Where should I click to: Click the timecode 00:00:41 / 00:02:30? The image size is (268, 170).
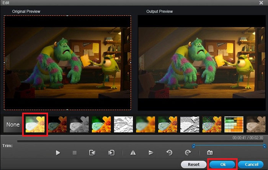(x=248, y=138)
